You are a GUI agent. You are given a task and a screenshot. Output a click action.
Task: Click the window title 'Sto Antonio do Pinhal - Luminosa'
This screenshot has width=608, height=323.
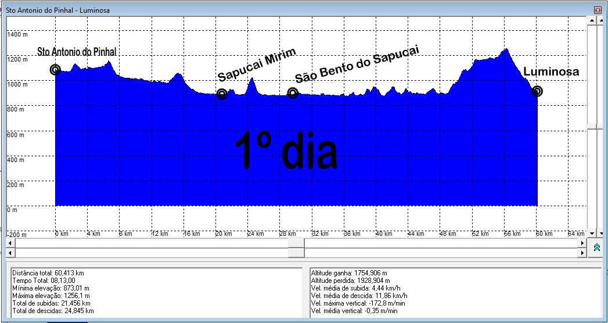[x=57, y=10]
